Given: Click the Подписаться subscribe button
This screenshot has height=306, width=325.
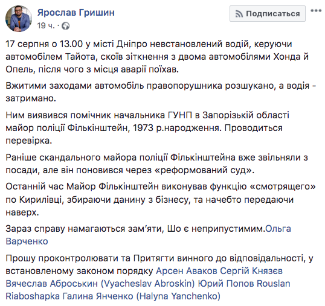Looking at the screenshot, I should point(268,14).
